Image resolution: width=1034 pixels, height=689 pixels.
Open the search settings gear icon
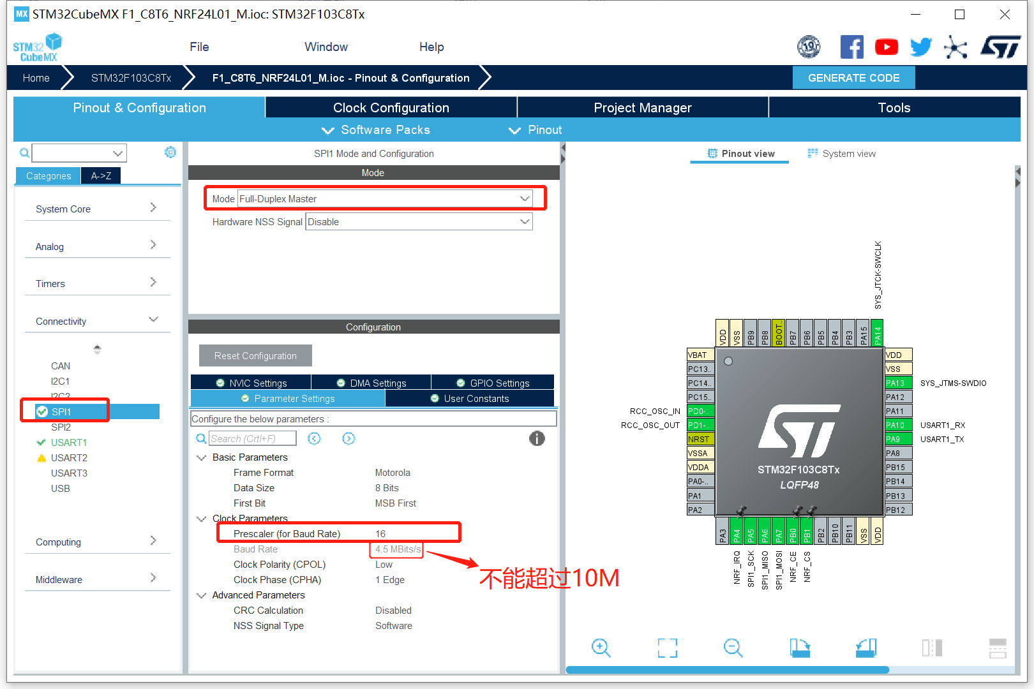click(170, 152)
